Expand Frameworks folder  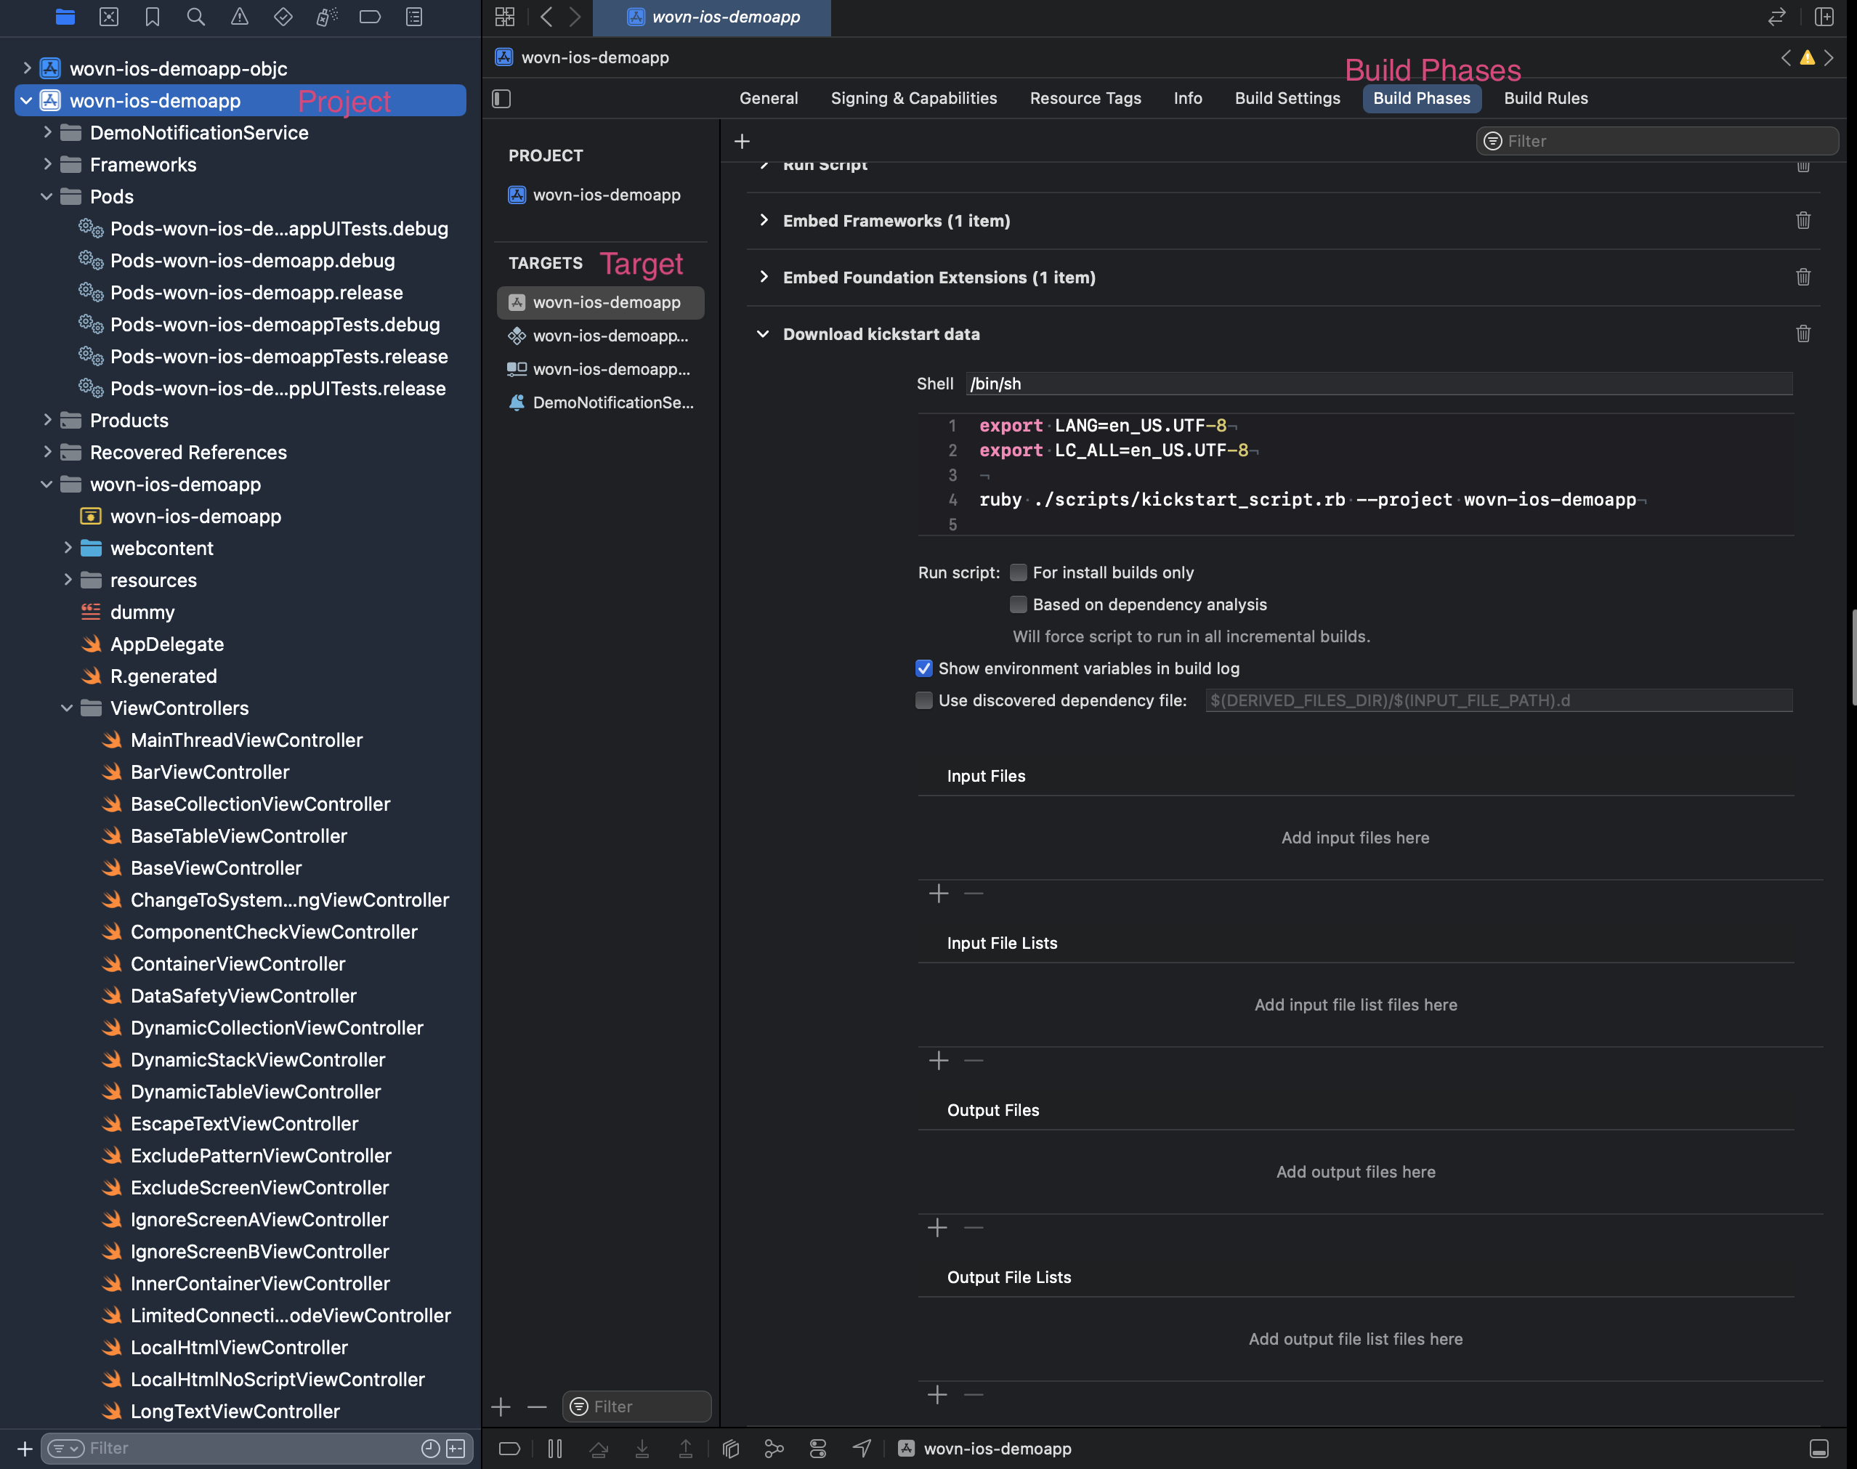coord(47,164)
